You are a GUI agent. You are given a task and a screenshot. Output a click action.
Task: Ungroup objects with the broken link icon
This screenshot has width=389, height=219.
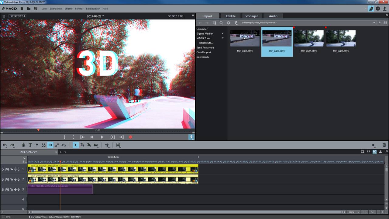64,145
